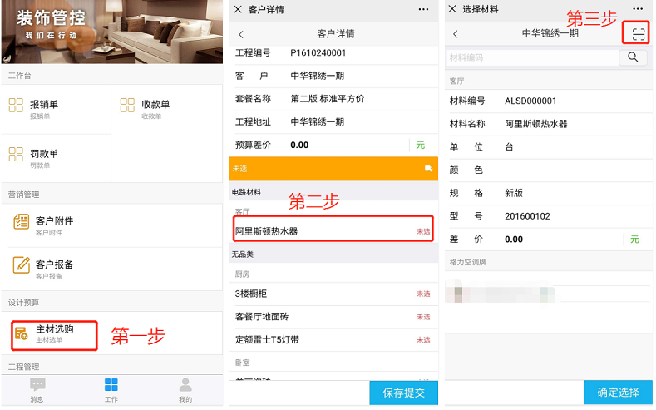The height and width of the screenshot is (410, 656).
Task: Open 收款单 receipt form icon
Action: click(127, 106)
